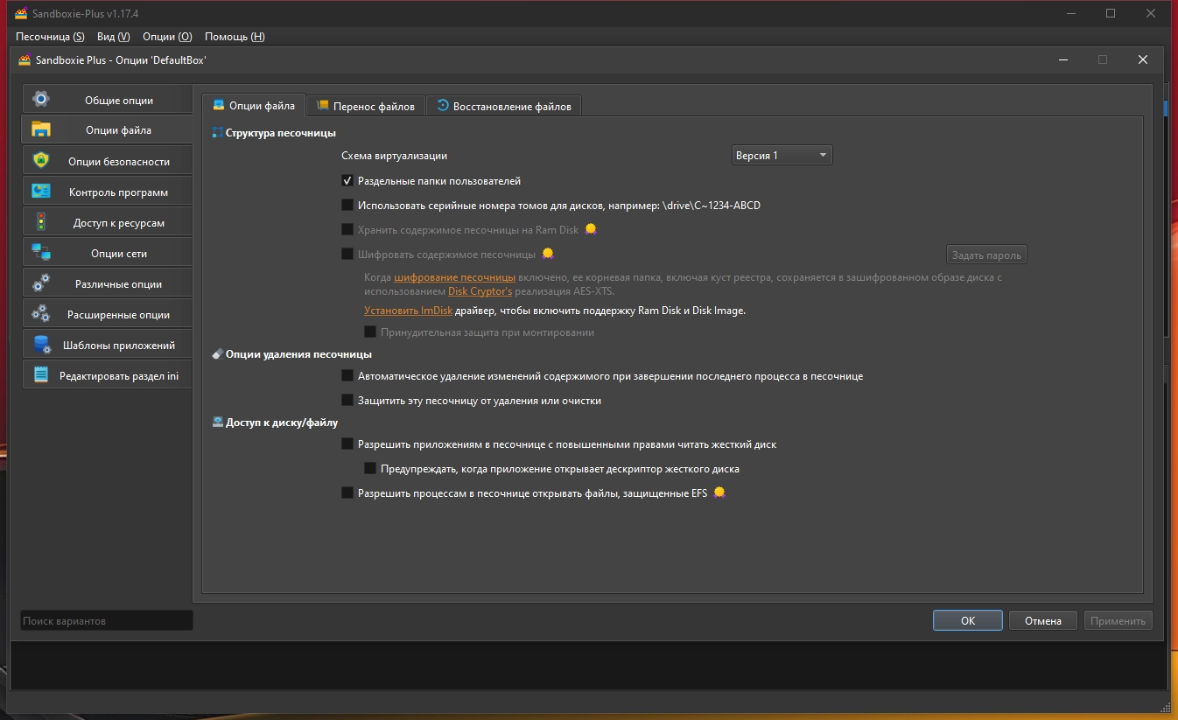Viewport: 1178px width, 720px height.
Task: Click the Структура песочницы section icon
Action: 218,133
